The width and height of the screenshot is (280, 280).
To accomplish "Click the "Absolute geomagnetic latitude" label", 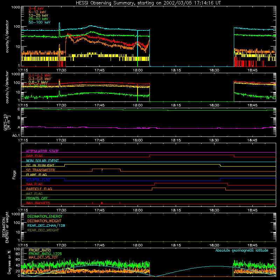I will [242, 250].
